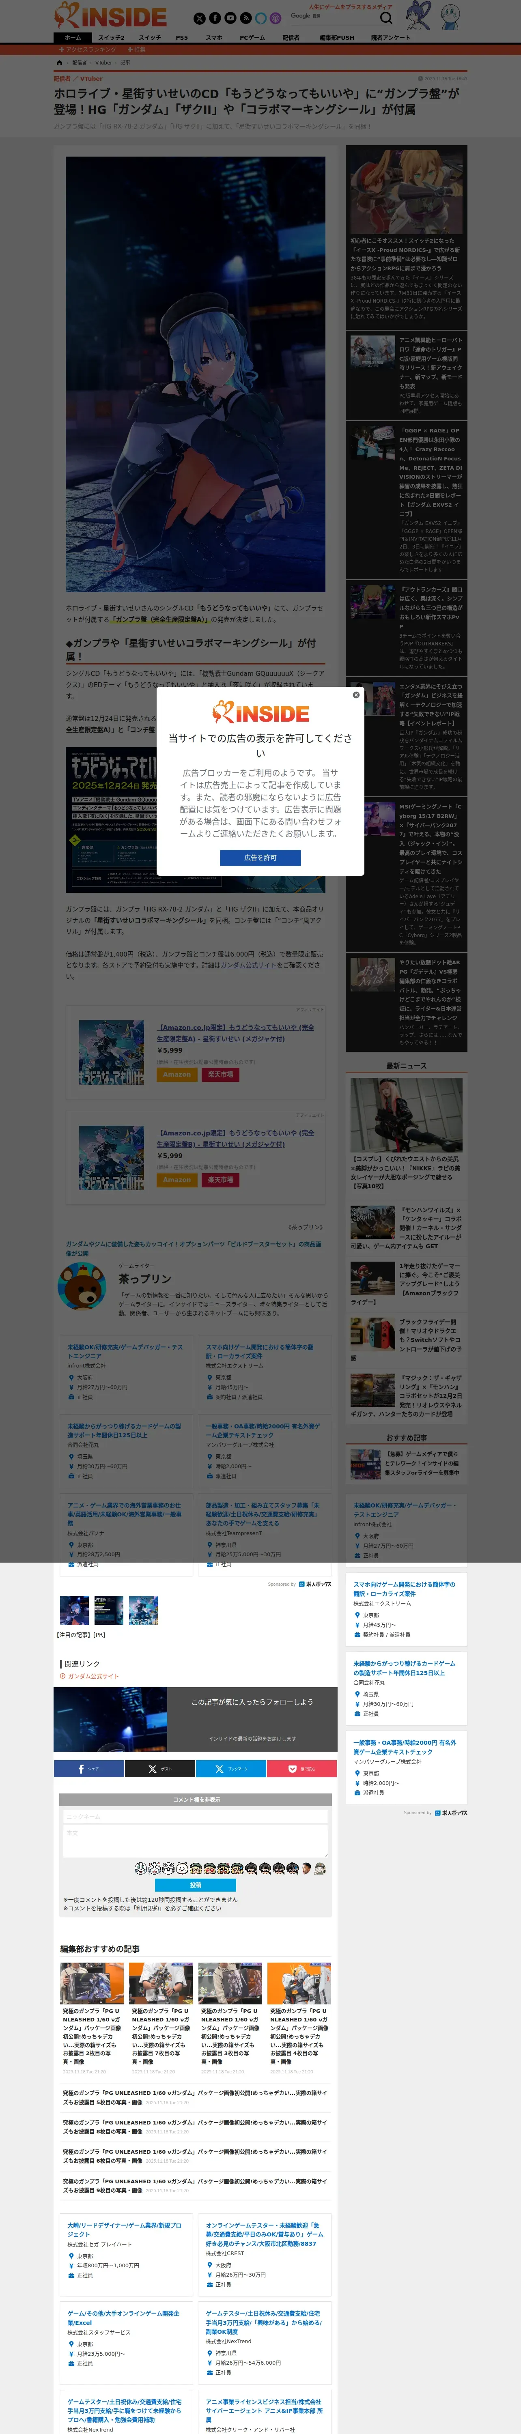The height and width of the screenshot is (2434, 521).
Task: Open the first 編集部おすすめ Gunpla thumbnail
Action: pos(92,1983)
